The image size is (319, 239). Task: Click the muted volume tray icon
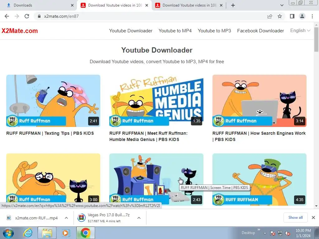coord(288,233)
